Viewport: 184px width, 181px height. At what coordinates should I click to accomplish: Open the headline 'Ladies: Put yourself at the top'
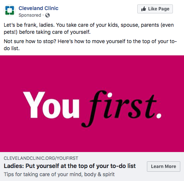70,166
